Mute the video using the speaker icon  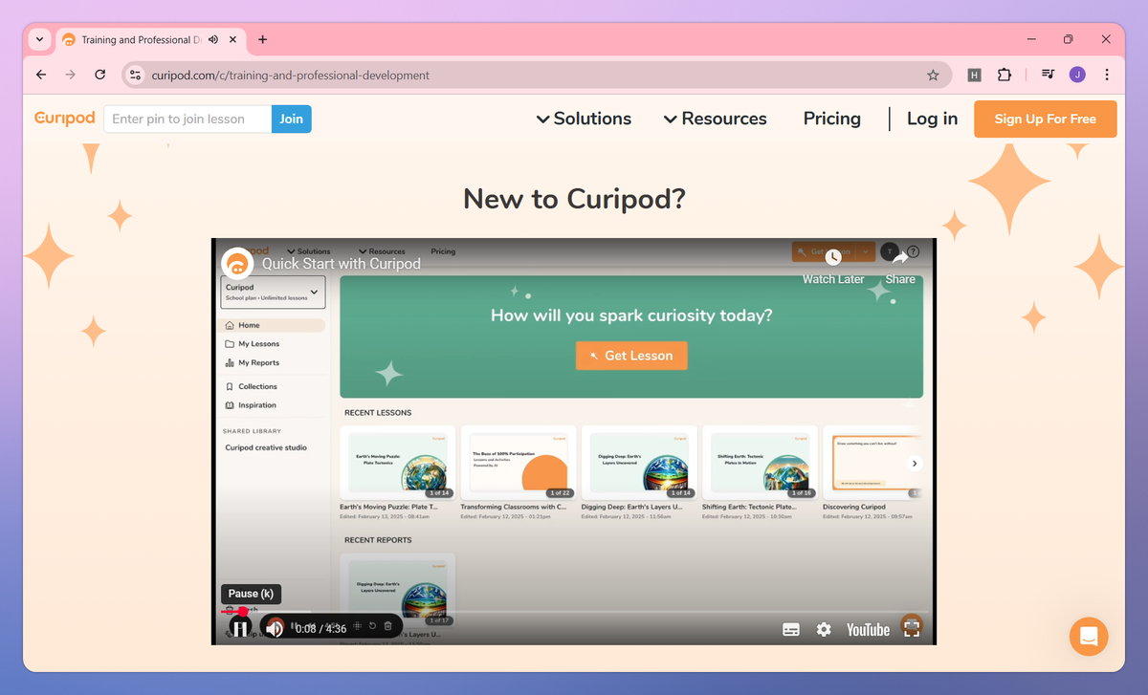coord(276,628)
